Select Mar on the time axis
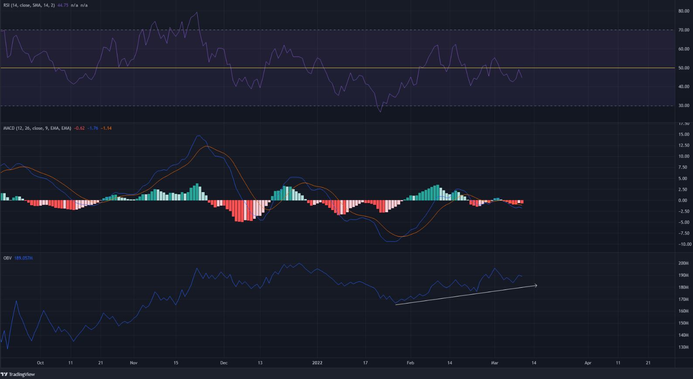 tap(494, 363)
